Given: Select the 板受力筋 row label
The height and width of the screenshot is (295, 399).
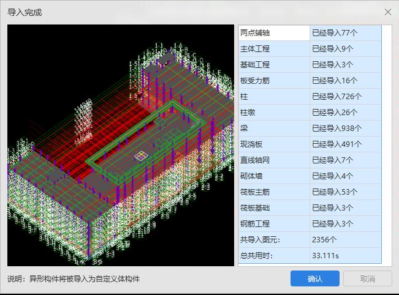Looking at the screenshot, I should pyautogui.click(x=274, y=81).
